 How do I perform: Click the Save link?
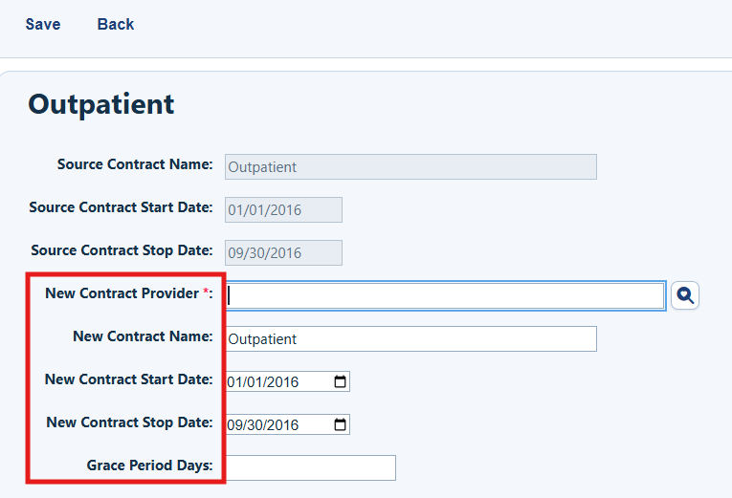[x=43, y=24]
